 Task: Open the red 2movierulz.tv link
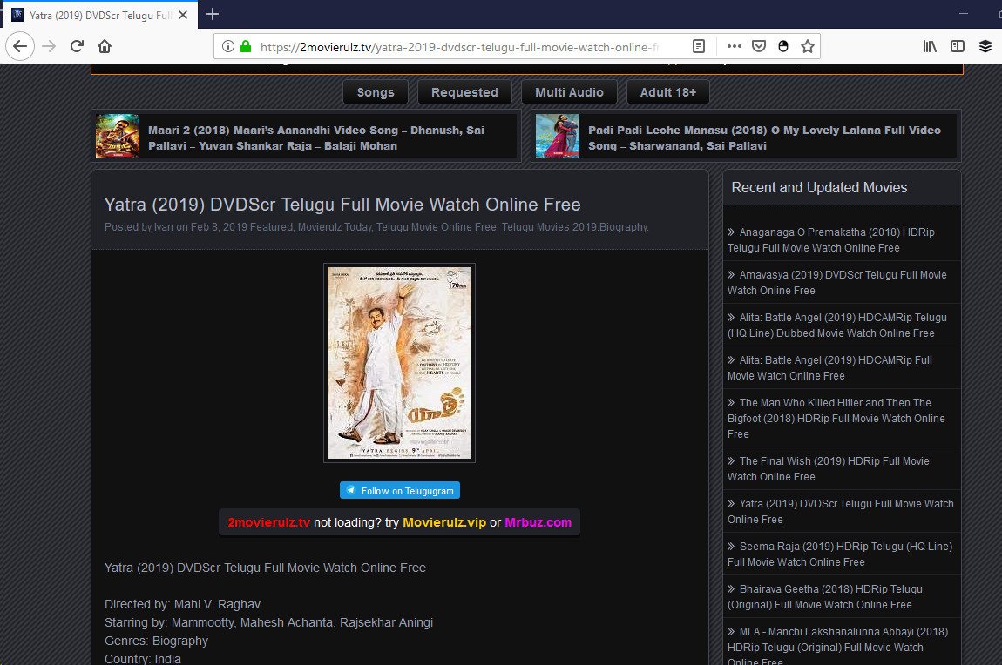click(x=269, y=522)
